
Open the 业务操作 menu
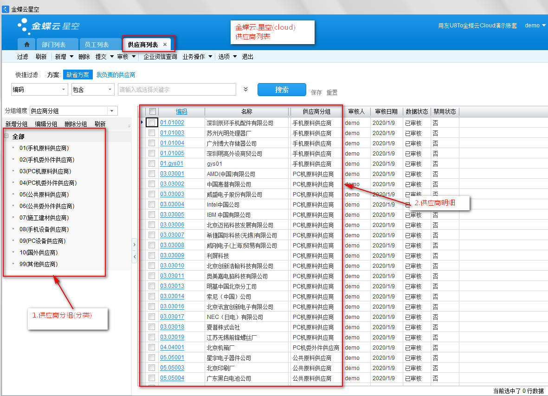(x=197, y=57)
